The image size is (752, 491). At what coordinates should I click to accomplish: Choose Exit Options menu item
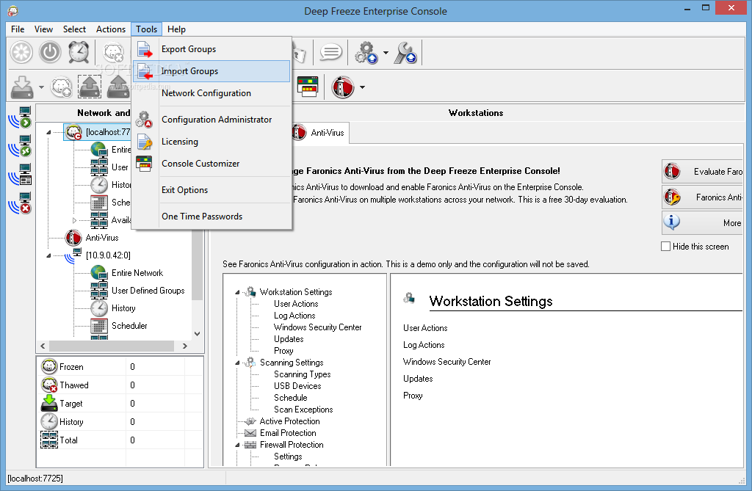click(211, 190)
